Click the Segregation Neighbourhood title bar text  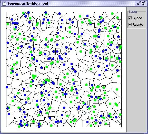click(27, 4)
